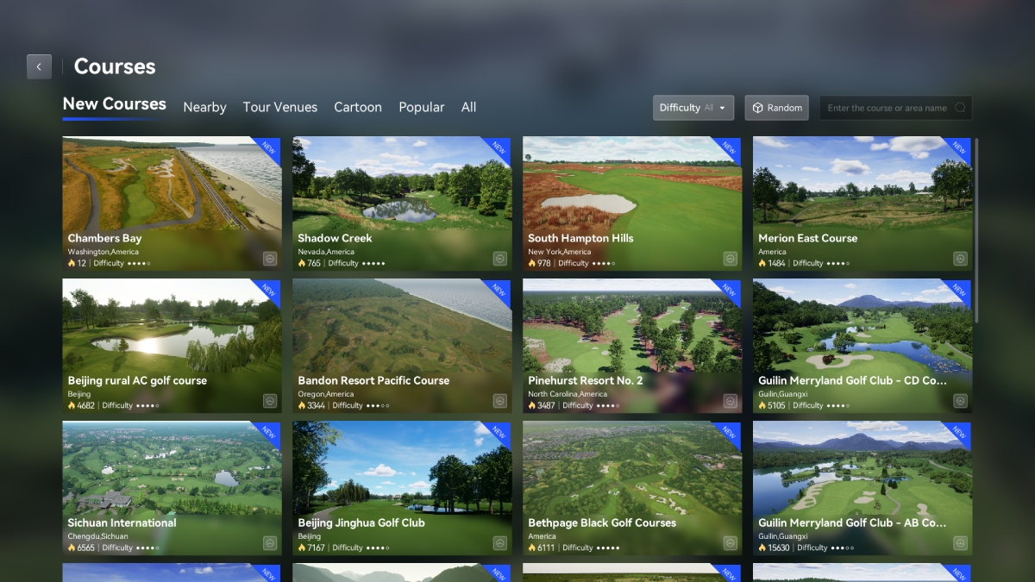The width and height of the screenshot is (1035, 582).
Task: Switch to the Nearby tab
Action: pyautogui.click(x=204, y=107)
